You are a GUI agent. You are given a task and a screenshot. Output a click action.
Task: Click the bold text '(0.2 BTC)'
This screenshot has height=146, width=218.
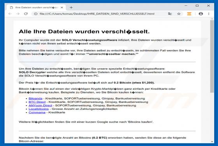[100, 138]
